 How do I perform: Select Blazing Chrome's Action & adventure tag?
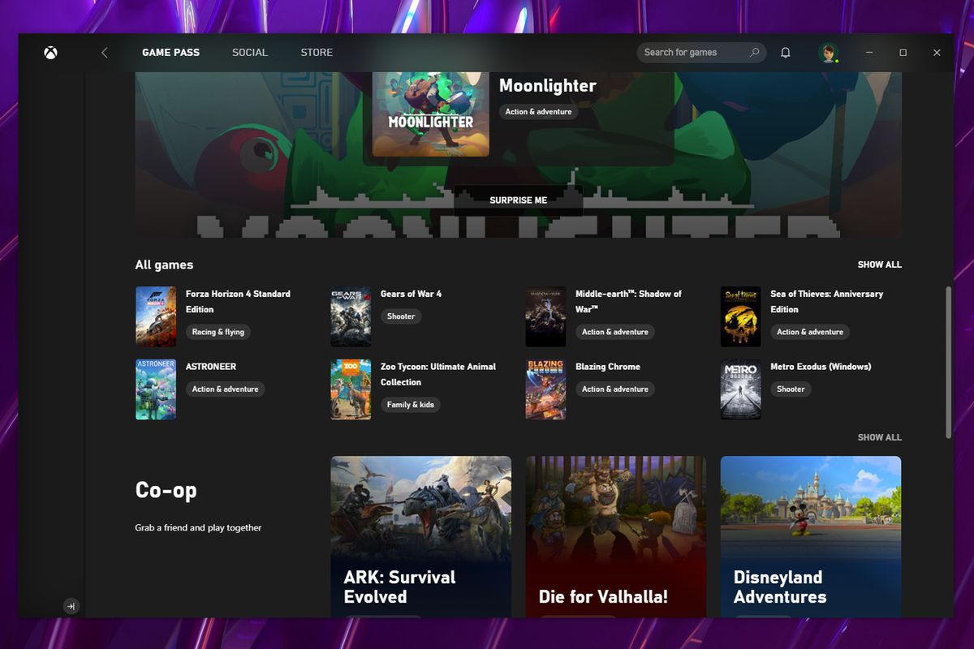pos(615,389)
